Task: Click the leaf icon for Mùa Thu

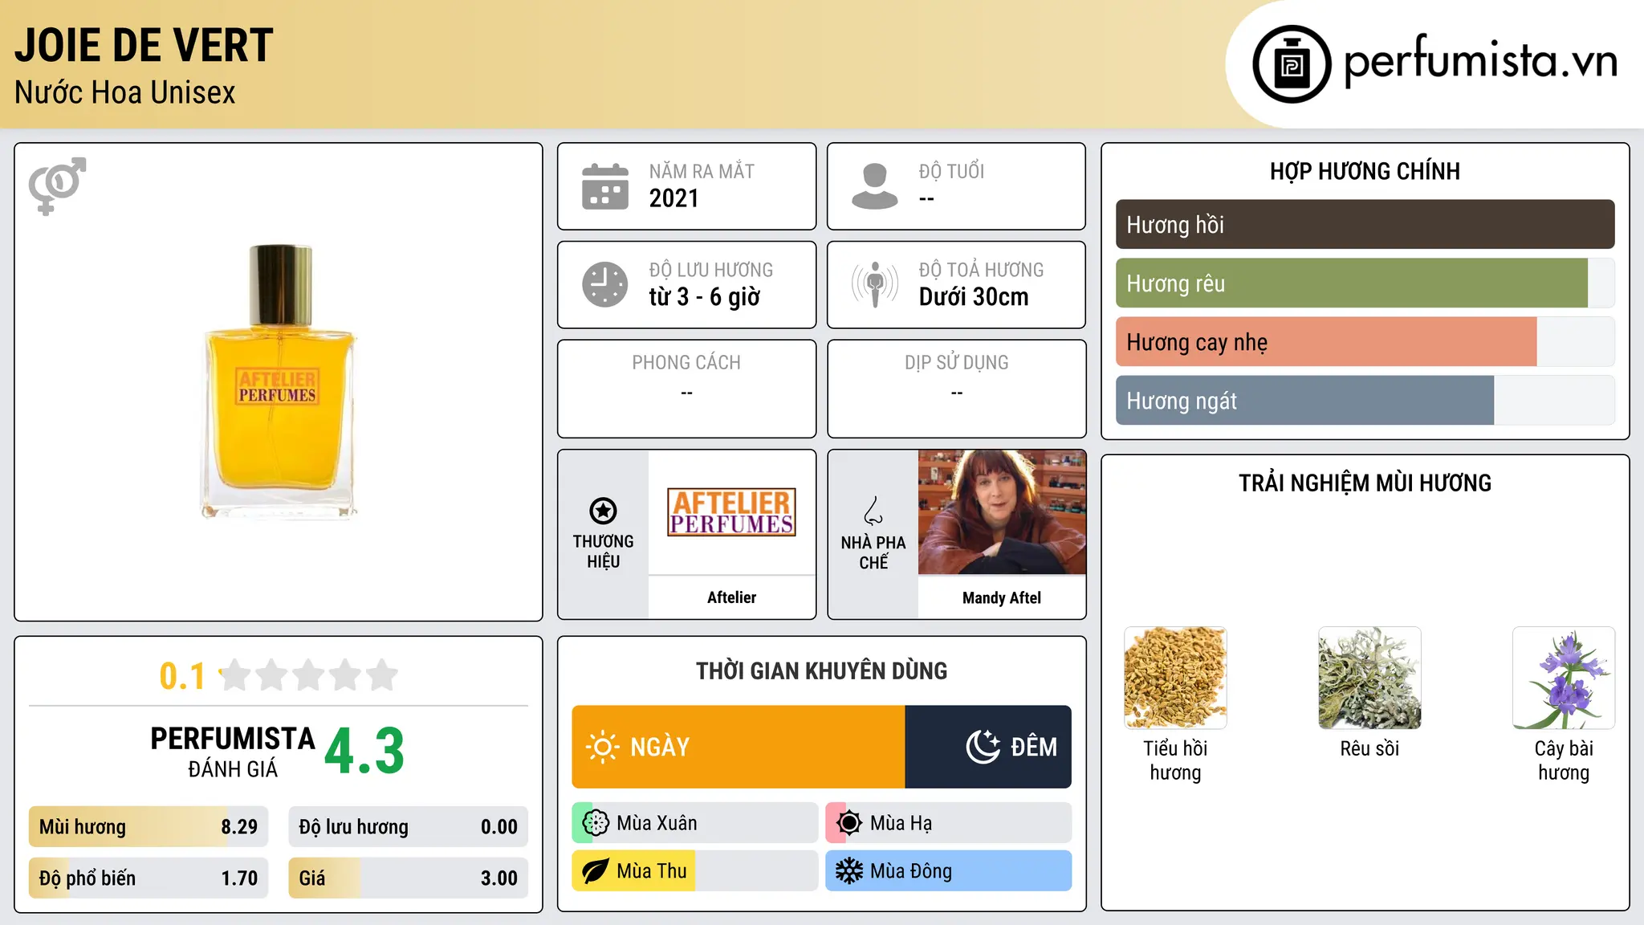Action: (596, 871)
